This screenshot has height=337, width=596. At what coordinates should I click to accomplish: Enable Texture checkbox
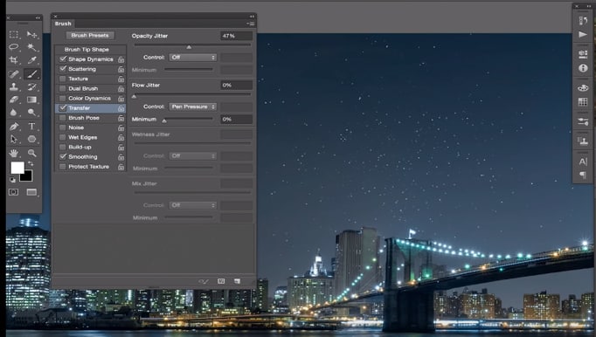(63, 79)
